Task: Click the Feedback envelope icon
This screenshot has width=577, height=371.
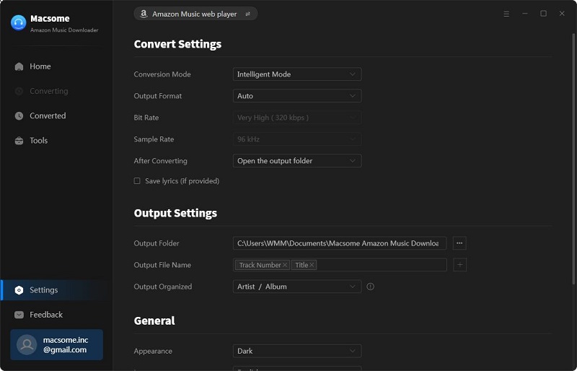Action: coord(19,315)
